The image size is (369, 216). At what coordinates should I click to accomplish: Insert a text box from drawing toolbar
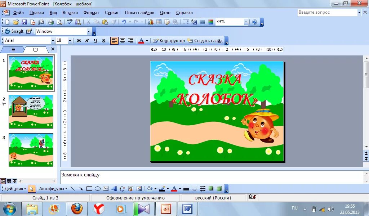(106, 188)
